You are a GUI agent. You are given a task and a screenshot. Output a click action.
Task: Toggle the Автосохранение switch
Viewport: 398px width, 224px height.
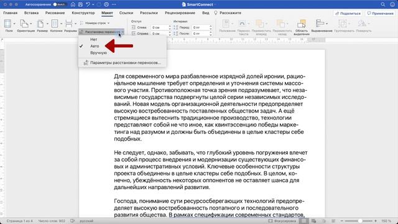[x=60, y=4]
